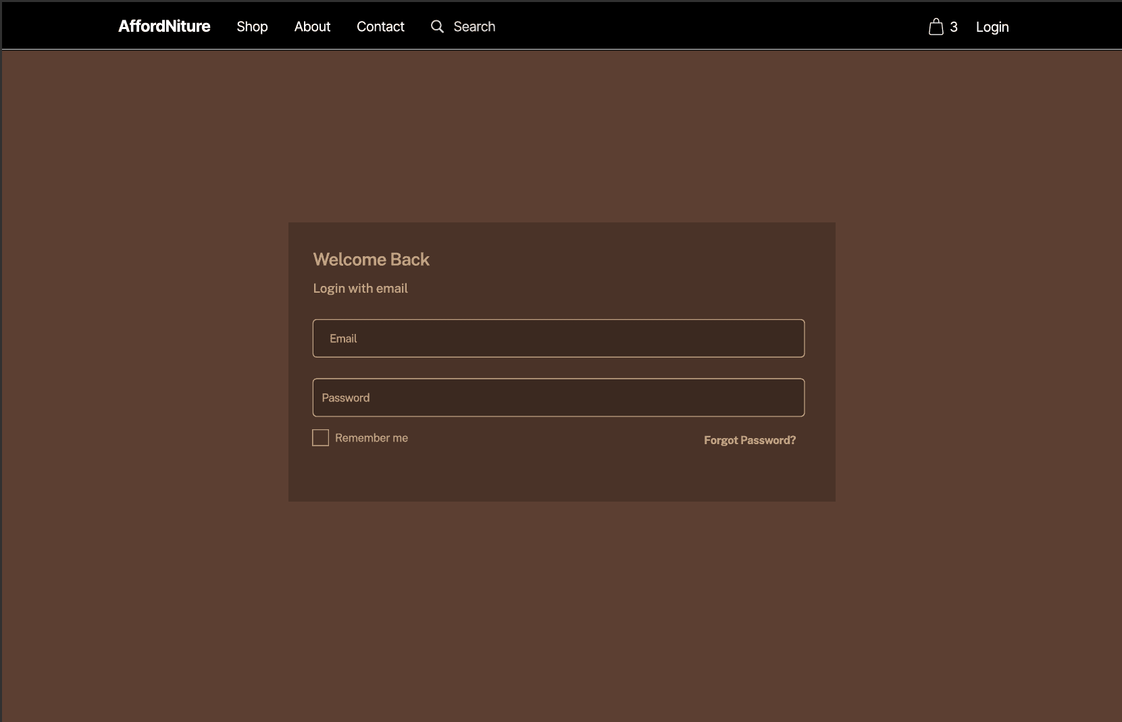Image resolution: width=1122 pixels, height=722 pixels.
Task: Focus the Password input field
Action: pos(558,398)
